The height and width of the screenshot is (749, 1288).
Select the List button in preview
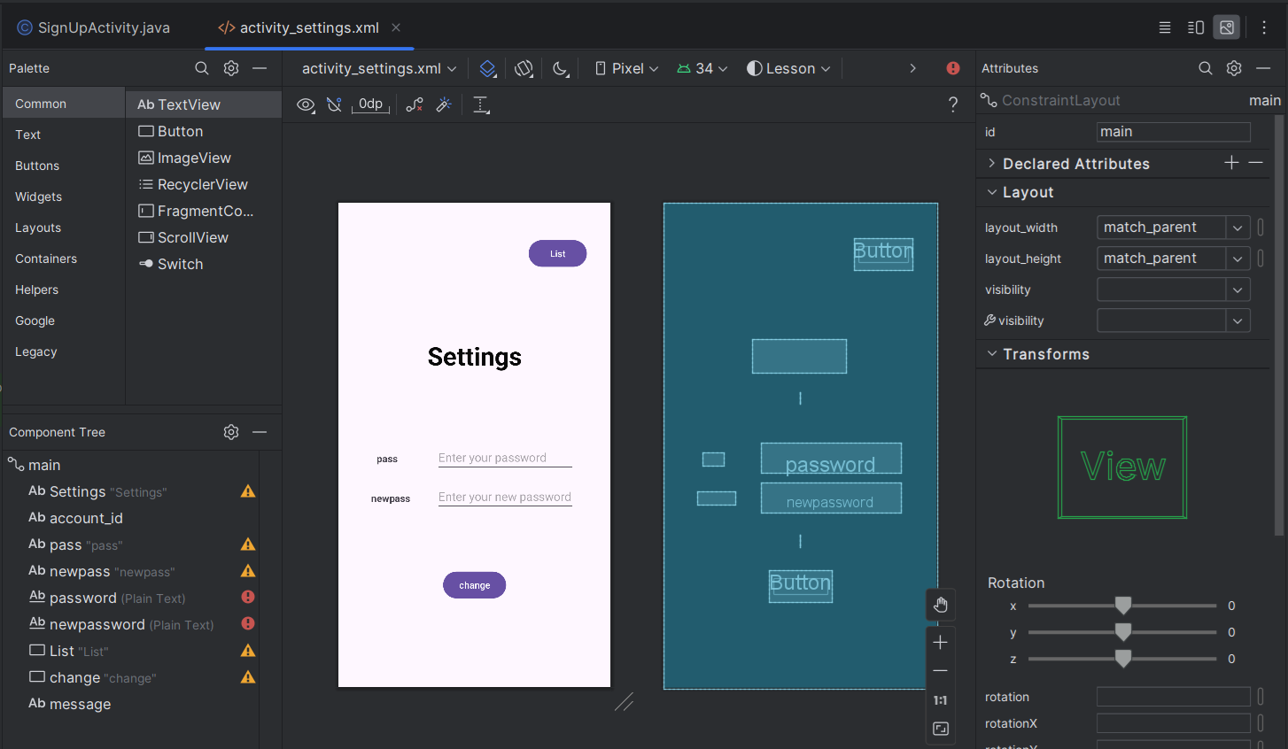[557, 253]
